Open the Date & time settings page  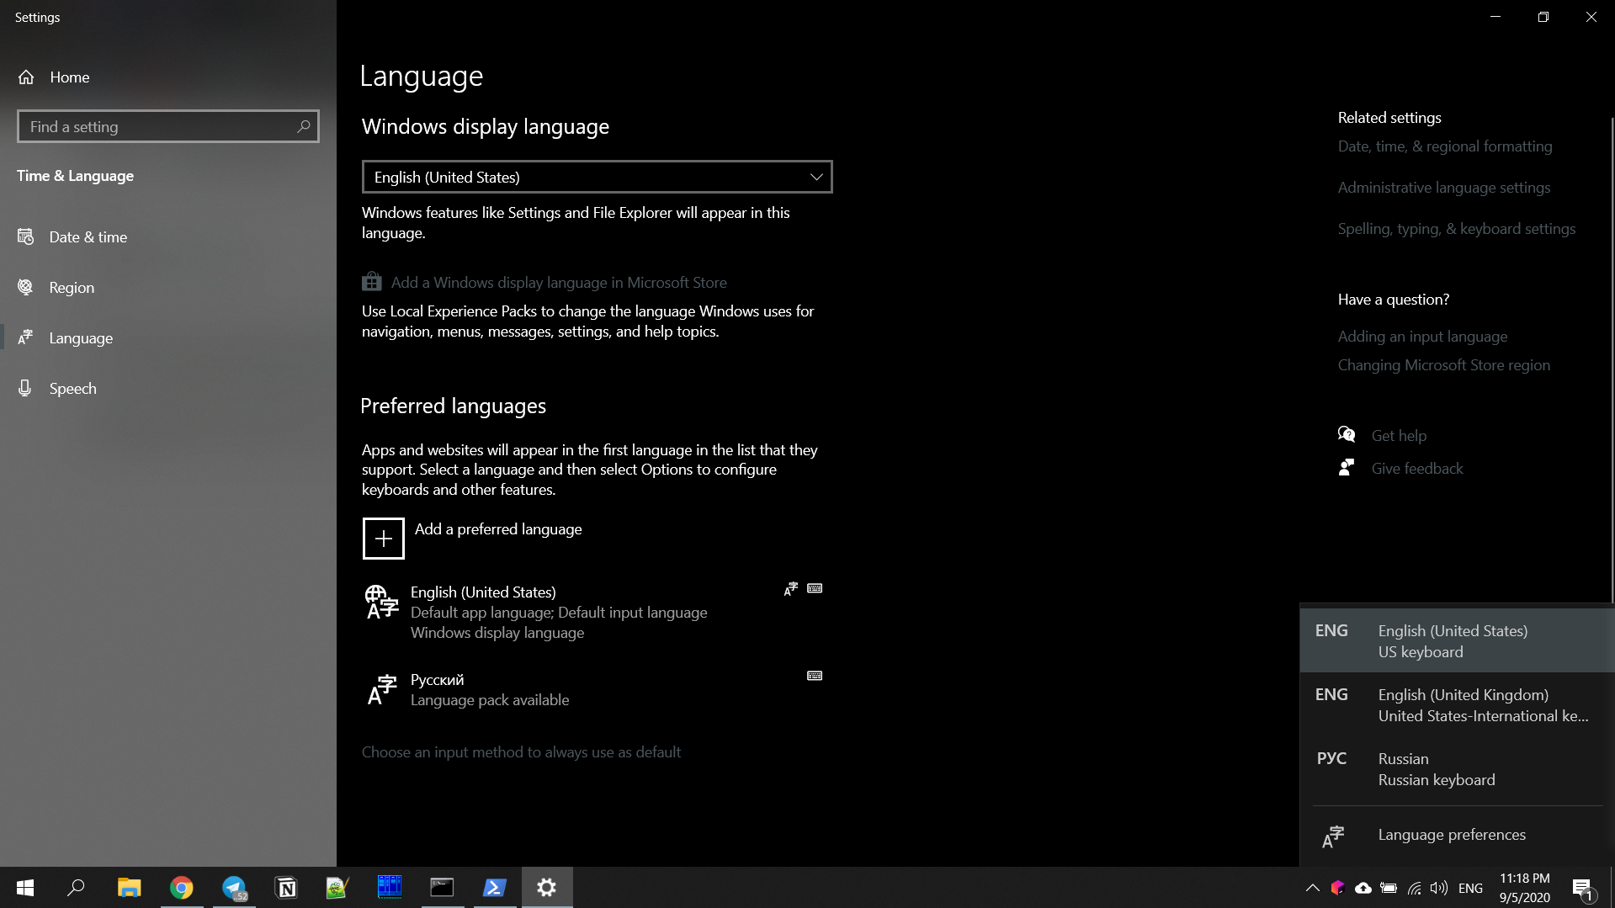tap(88, 237)
